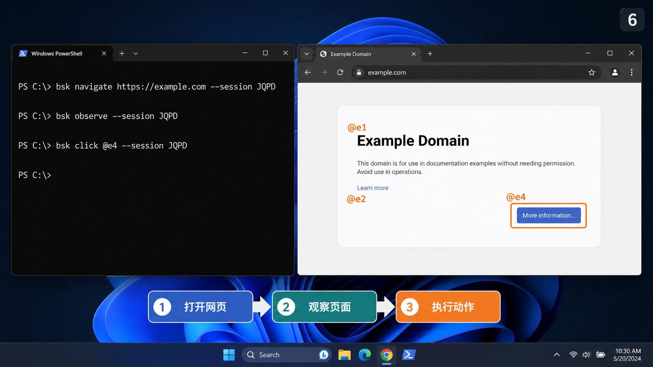Click the taskbar Search box
Image resolution: width=653 pixels, height=367 pixels.
[x=287, y=355]
